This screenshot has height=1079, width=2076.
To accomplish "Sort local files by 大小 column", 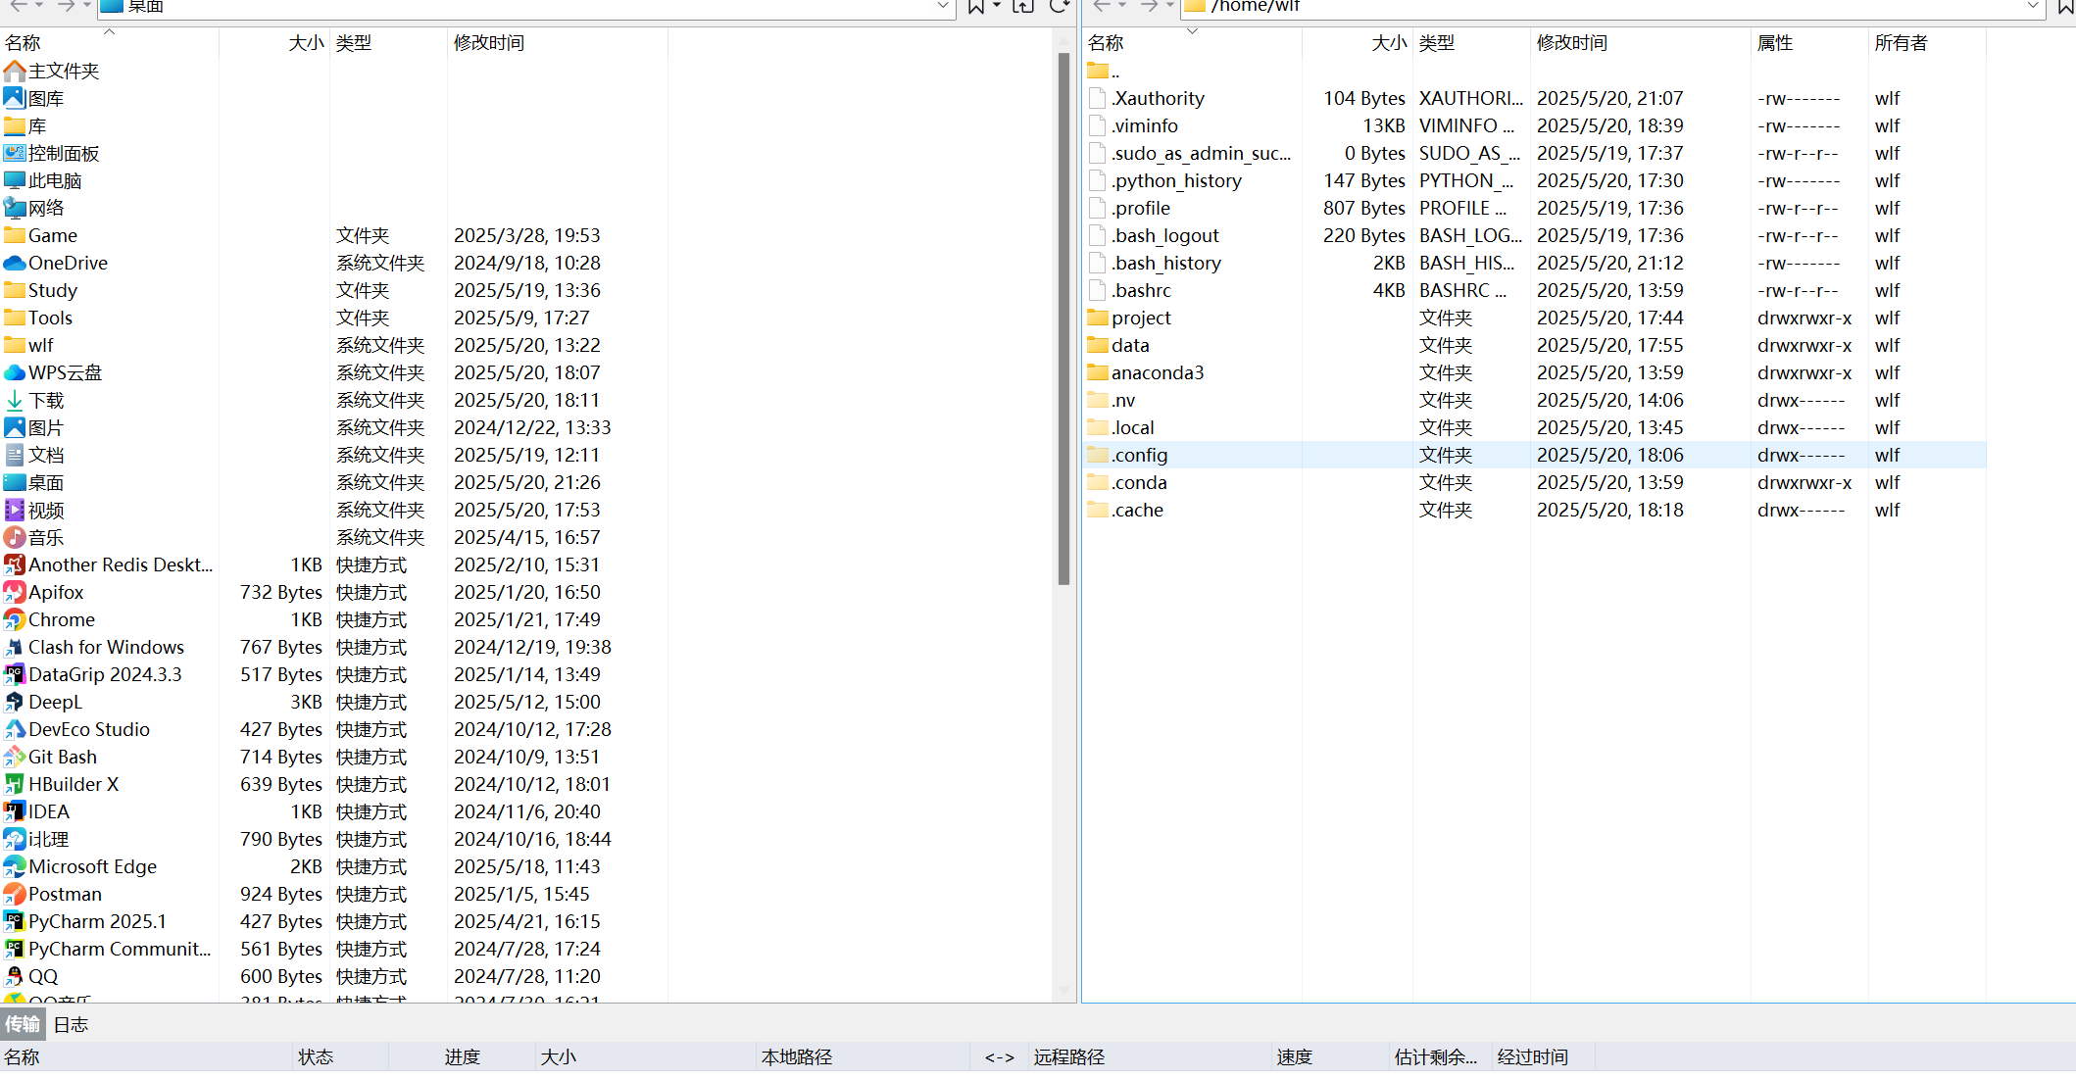I will pos(306,43).
